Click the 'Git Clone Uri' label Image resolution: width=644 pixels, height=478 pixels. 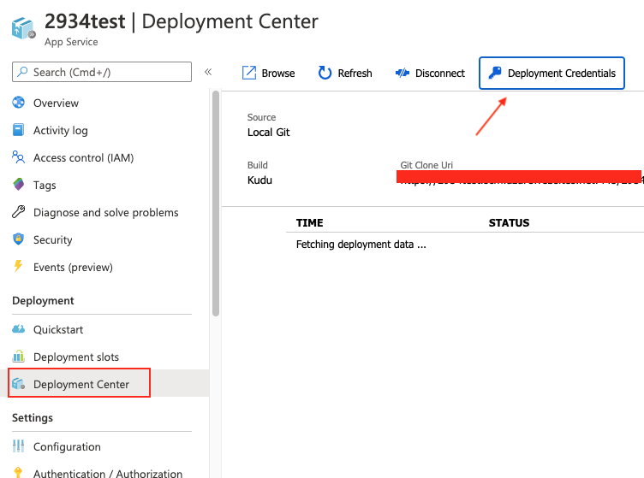[426, 165]
